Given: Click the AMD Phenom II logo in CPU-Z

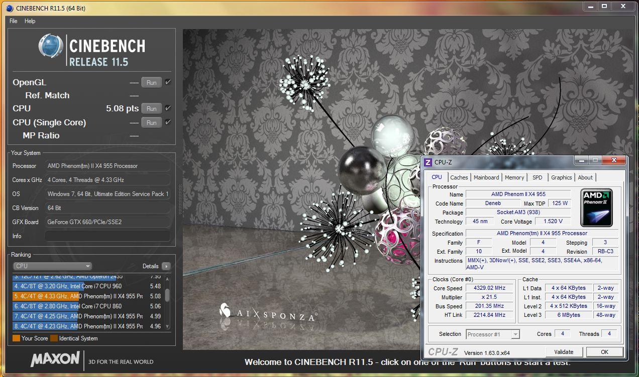Looking at the screenshot, I should [x=597, y=208].
